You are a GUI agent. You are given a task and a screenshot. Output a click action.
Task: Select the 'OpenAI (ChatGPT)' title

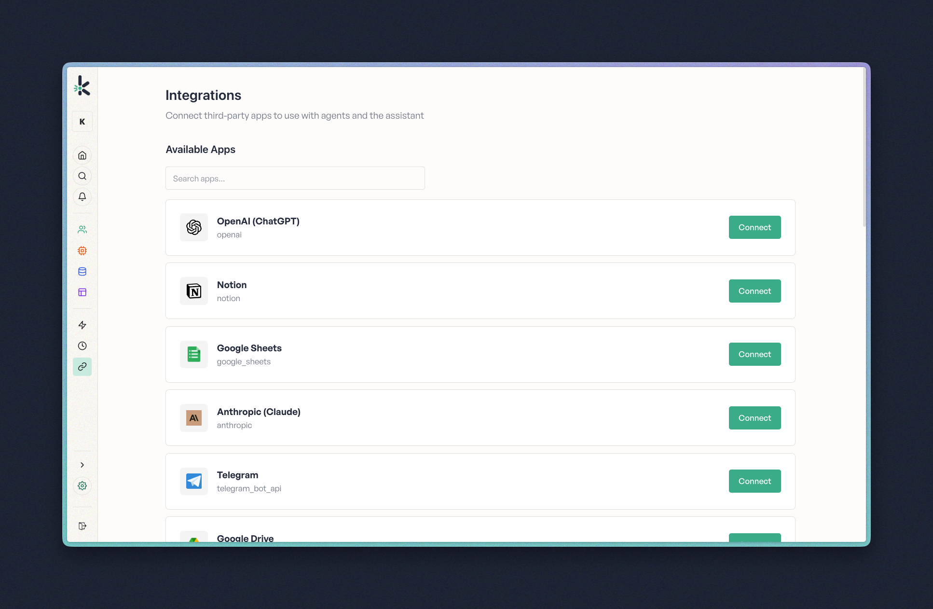coord(258,221)
